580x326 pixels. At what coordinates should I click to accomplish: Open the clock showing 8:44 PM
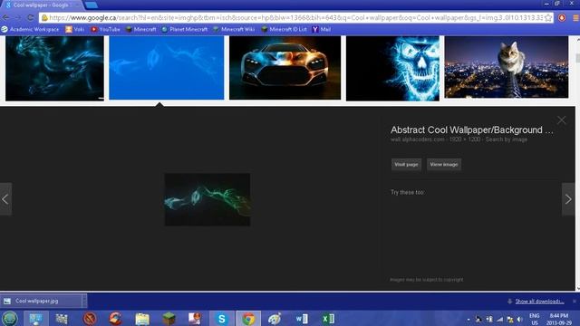pyautogui.click(x=560, y=319)
